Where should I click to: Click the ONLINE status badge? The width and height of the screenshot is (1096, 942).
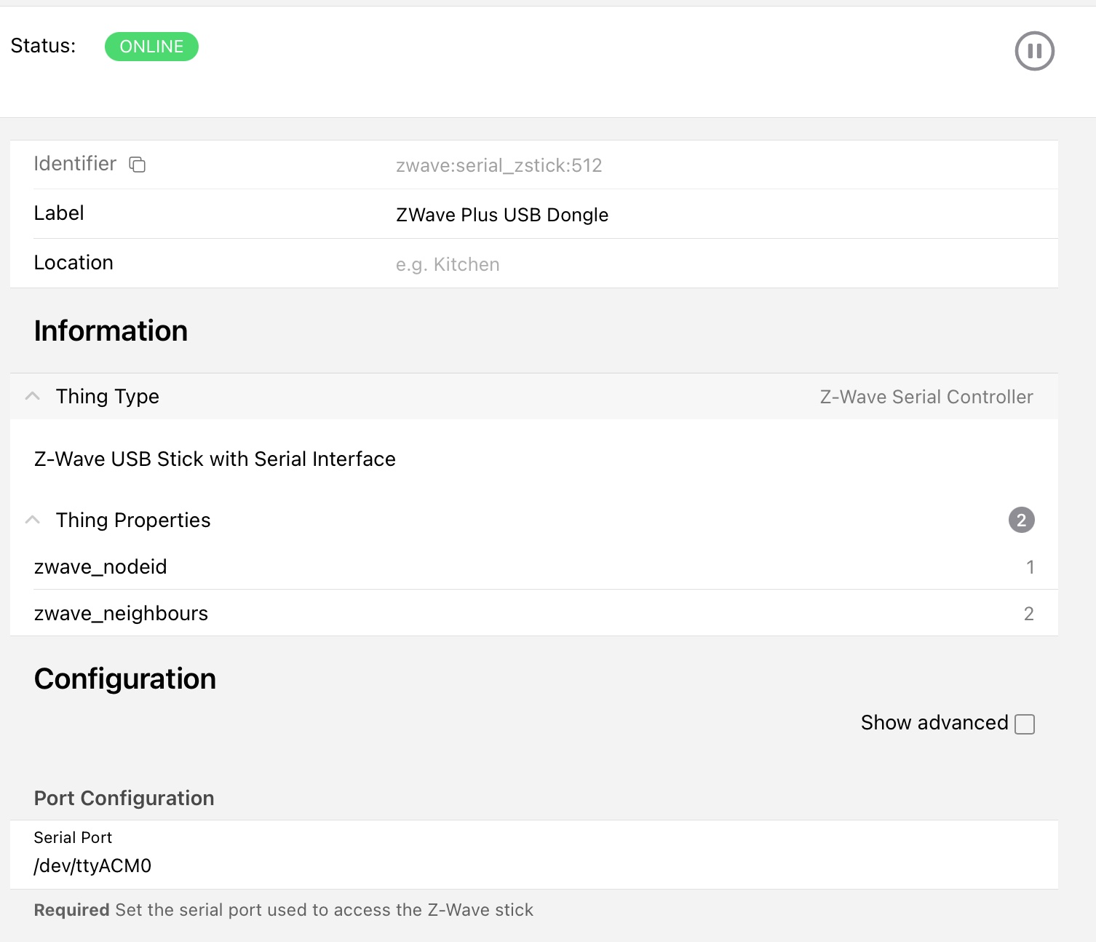click(151, 46)
